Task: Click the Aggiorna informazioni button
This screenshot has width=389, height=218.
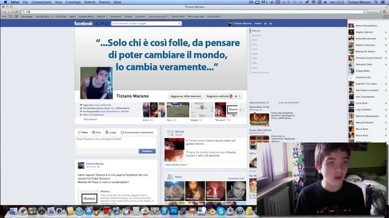Action: 185,96
